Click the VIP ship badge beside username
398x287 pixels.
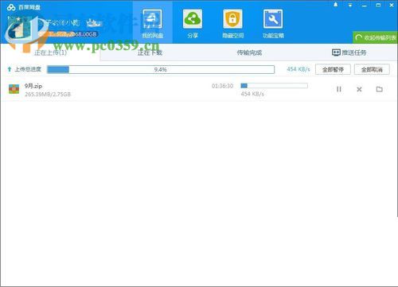click(94, 23)
